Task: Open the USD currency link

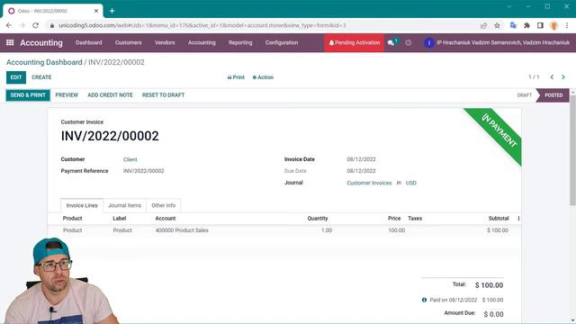Action: pyautogui.click(x=411, y=183)
